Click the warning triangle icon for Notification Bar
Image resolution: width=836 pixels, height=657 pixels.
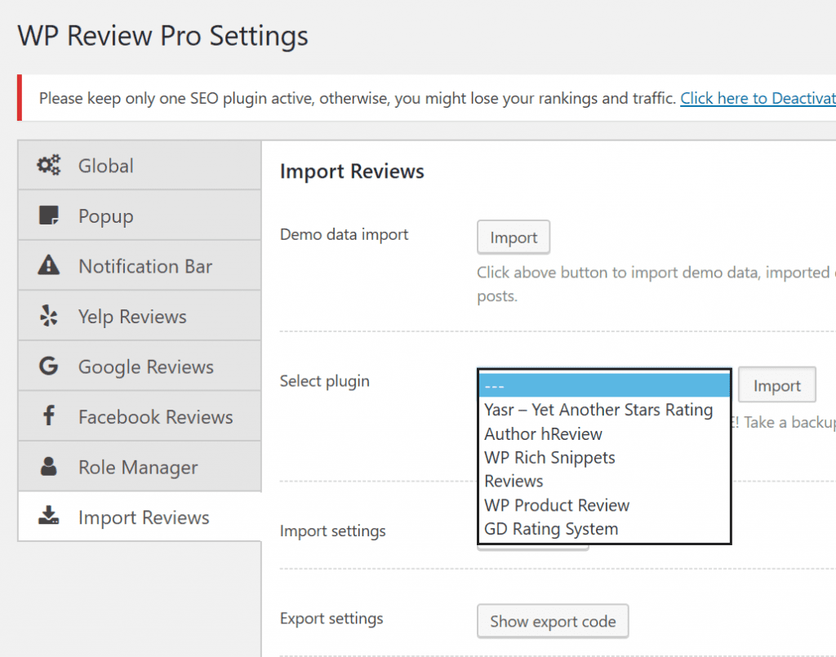coord(48,264)
